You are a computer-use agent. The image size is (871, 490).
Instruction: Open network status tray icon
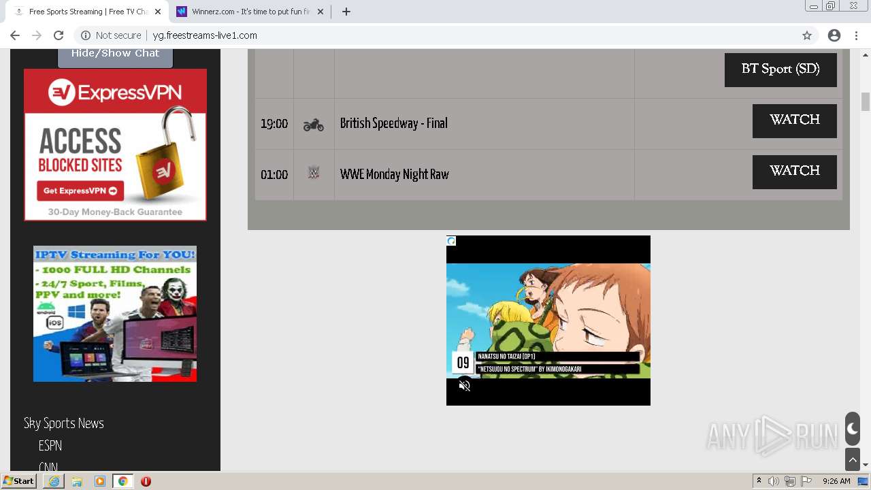[790, 481]
